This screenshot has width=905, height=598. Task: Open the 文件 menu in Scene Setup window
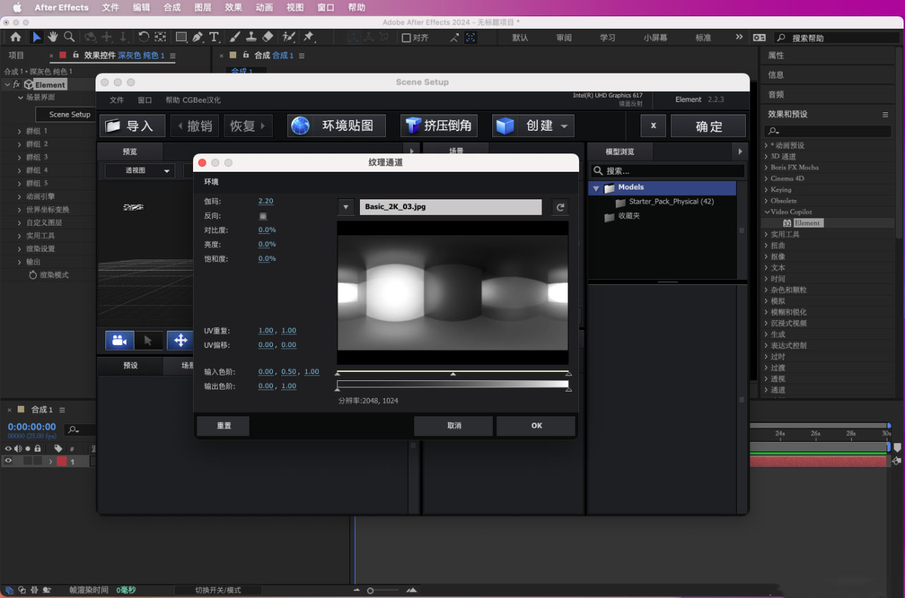click(x=117, y=100)
